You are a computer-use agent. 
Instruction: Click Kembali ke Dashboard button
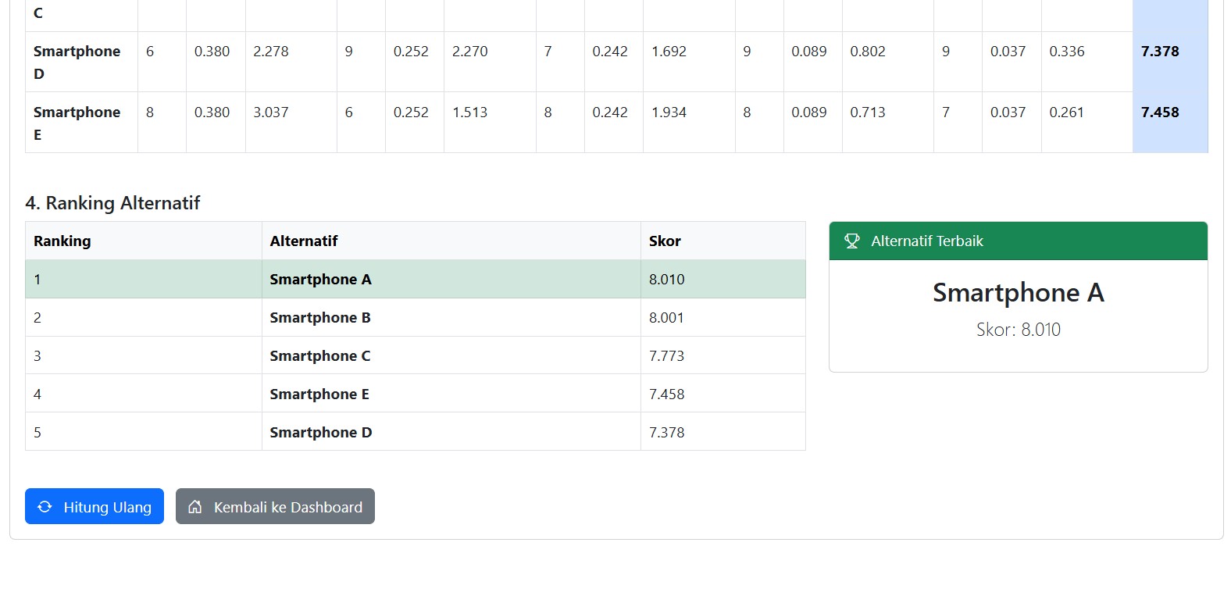pos(275,506)
